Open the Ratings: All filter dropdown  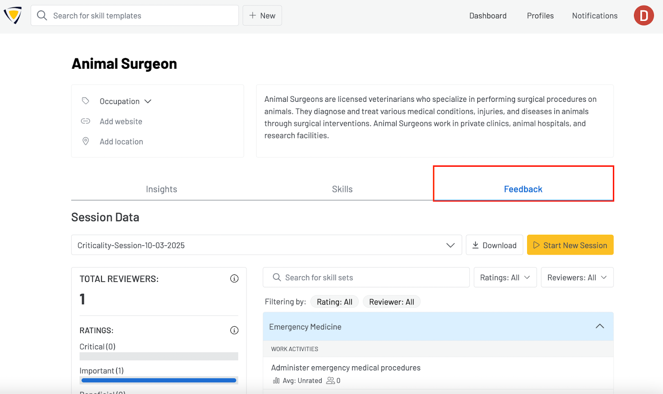(x=505, y=278)
